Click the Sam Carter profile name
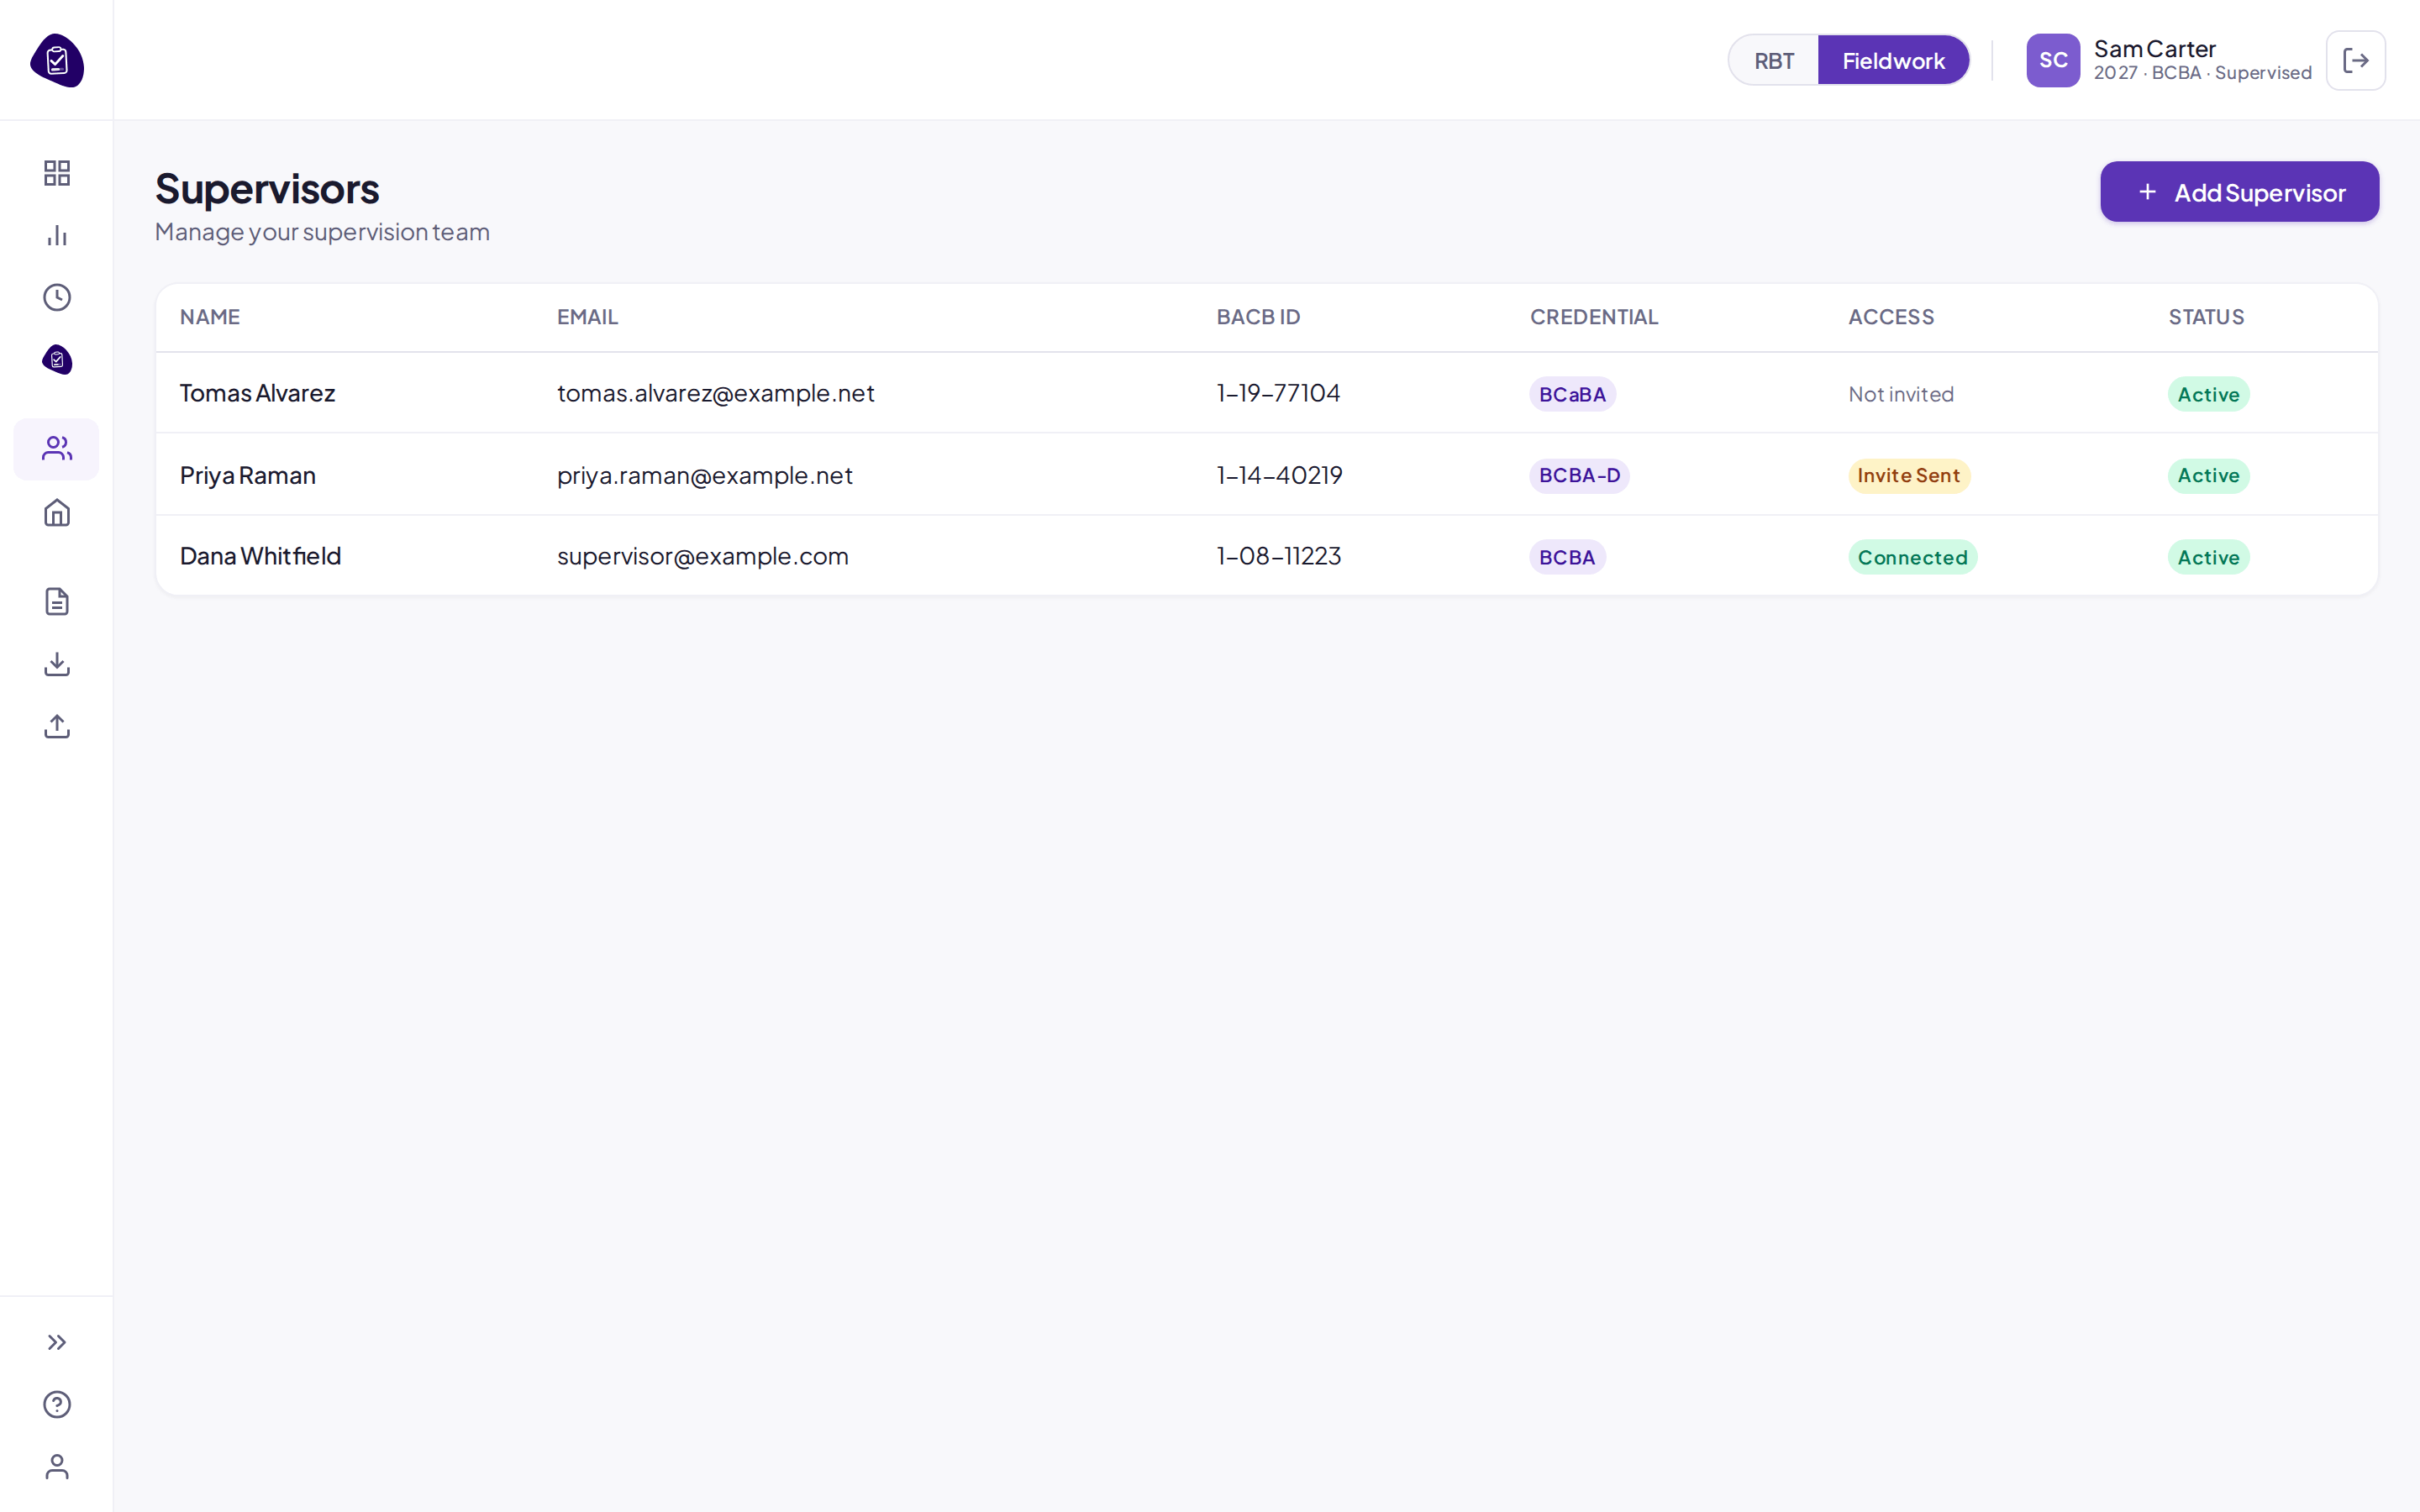Image resolution: width=2420 pixels, height=1512 pixels. [2155, 48]
